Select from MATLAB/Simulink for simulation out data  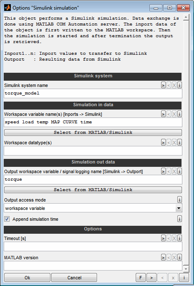pos(93,190)
